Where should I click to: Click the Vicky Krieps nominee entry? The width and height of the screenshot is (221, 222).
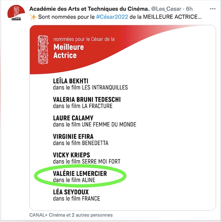coord(87,158)
